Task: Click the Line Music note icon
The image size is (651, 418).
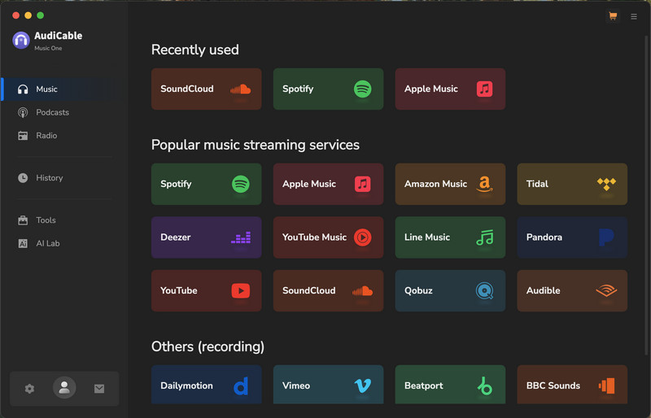Action: click(x=484, y=237)
